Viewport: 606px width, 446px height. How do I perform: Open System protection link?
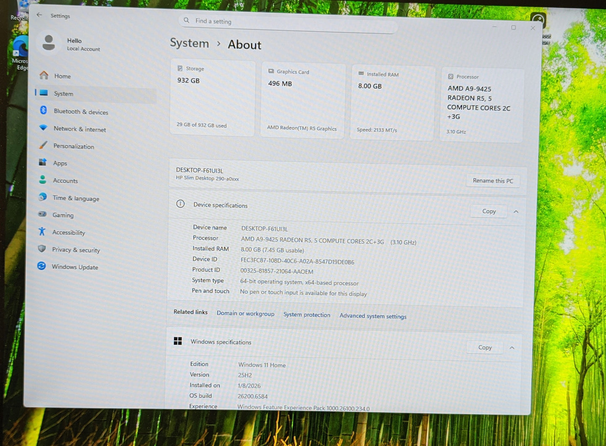click(x=307, y=315)
